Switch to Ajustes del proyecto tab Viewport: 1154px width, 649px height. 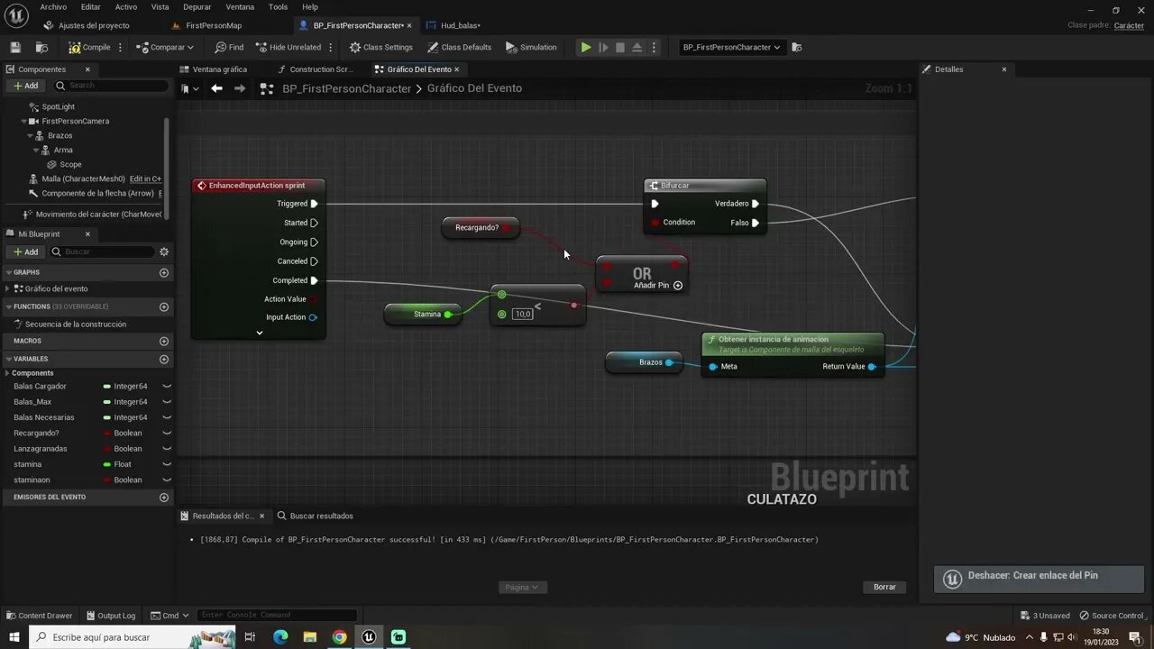click(94, 25)
